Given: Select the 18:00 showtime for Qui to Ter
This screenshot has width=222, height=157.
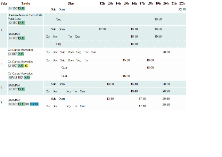Looking at the screenshot, I should point(150,60).
